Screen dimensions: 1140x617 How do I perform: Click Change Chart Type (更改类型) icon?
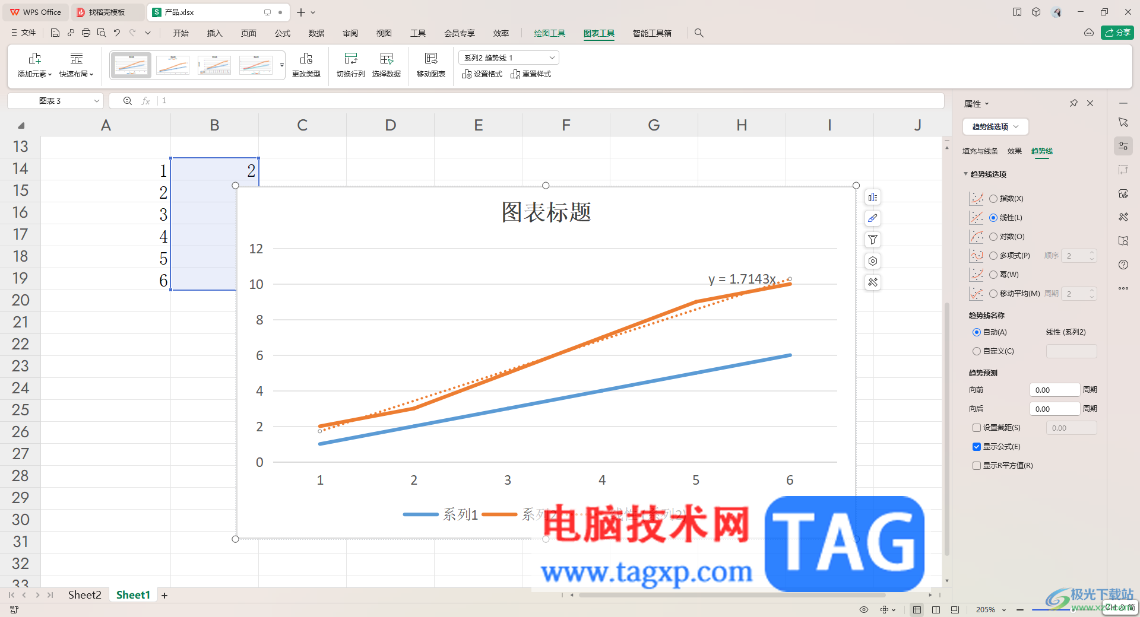[x=306, y=58]
